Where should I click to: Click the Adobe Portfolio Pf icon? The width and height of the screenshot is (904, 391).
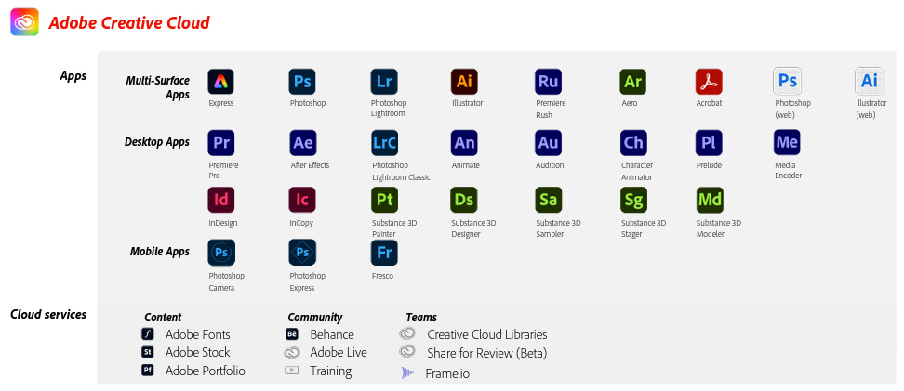click(x=148, y=371)
